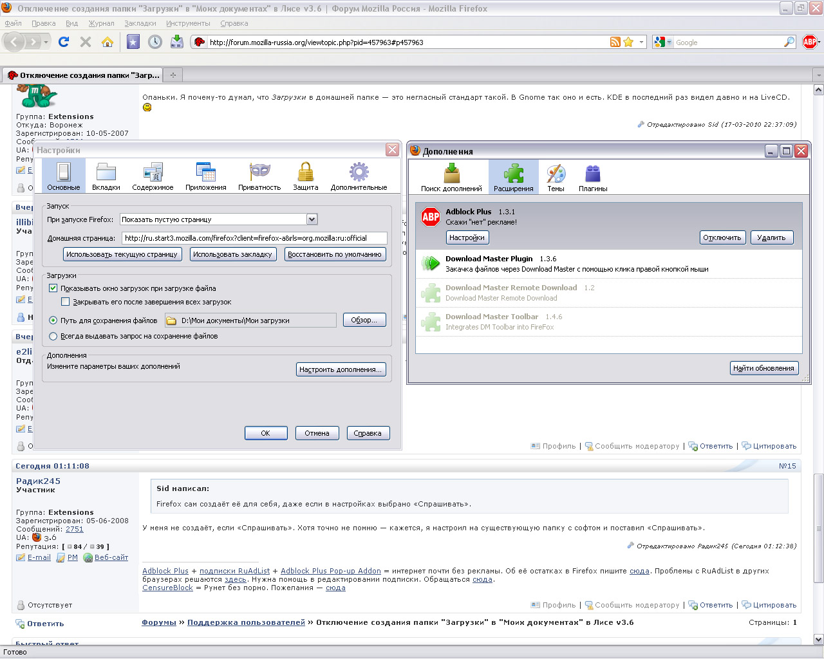Select the Download Master Plugin extension row
The width and height of the screenshot is (824, 659).
point(609,264)
